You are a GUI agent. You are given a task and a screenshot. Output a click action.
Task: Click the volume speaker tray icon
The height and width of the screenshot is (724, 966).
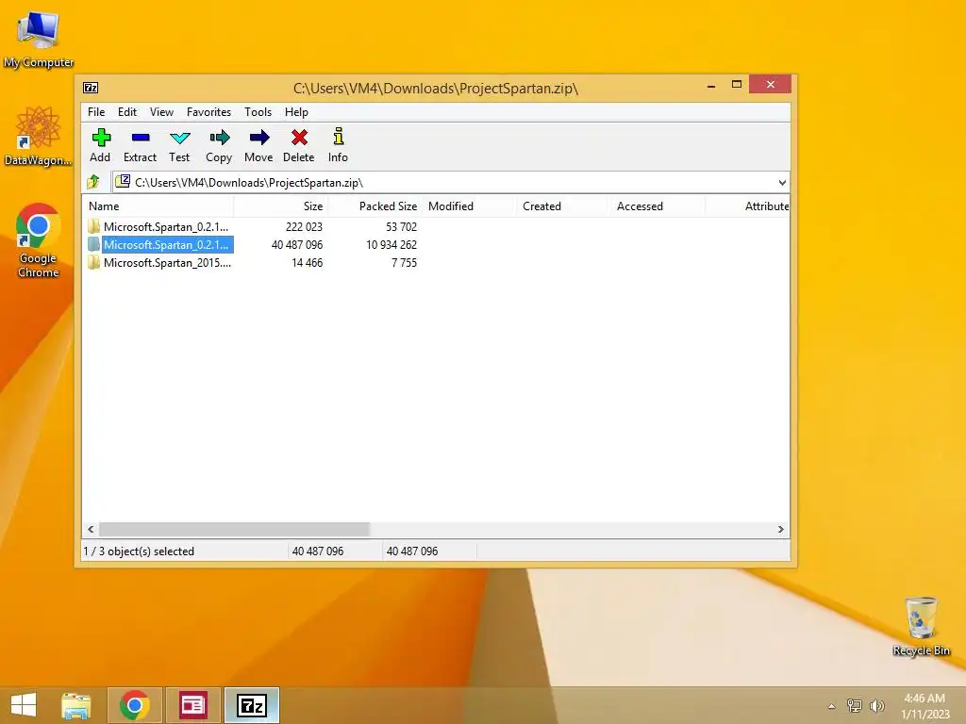pos(876,705)
